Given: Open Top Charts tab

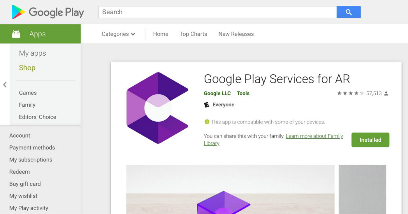Looking at the screenshot, I should click(193, 34).
